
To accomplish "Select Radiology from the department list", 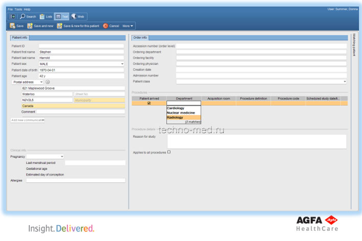I will pyautogui.click(x=175, y=117).
